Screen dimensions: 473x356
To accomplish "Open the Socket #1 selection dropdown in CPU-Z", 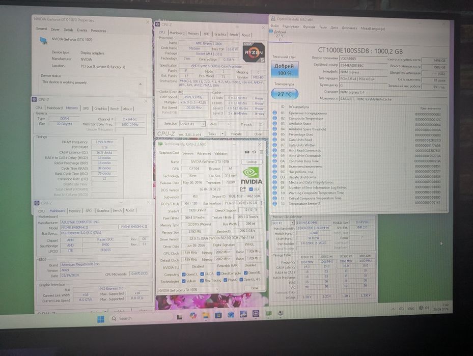I will click(x=192, y=124).
